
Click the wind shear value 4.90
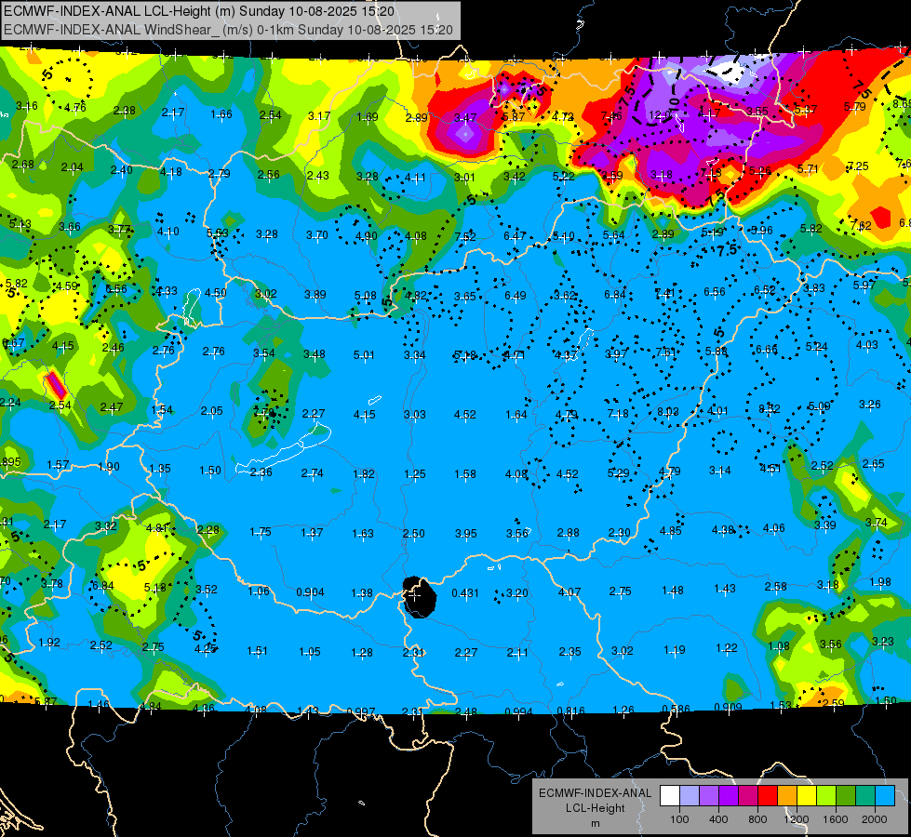366,236
